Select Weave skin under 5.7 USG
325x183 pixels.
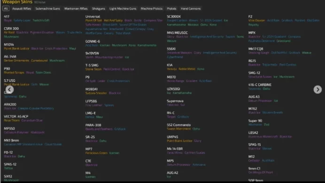pyautogui.click(x=44, y=84)
